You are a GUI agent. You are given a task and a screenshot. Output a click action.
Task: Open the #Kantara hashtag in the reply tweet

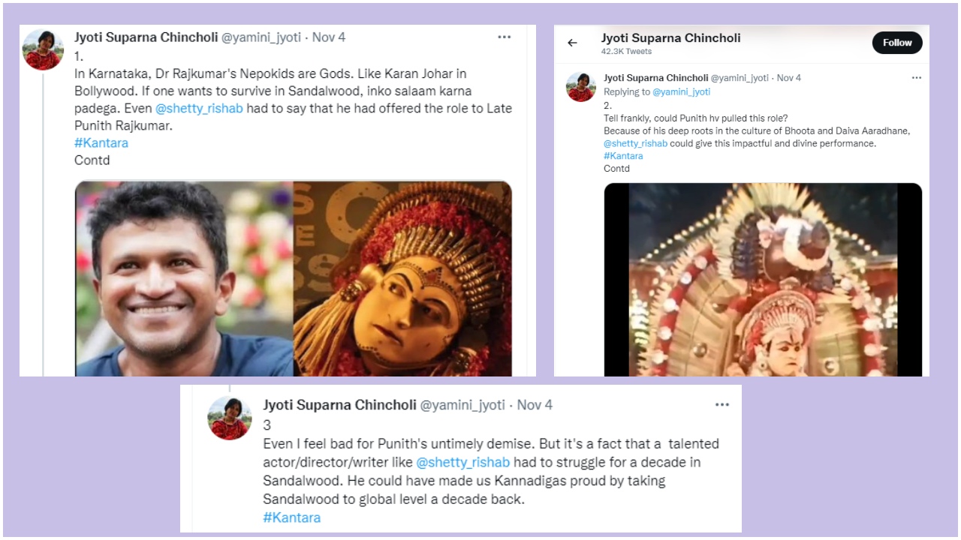[623, 155]
